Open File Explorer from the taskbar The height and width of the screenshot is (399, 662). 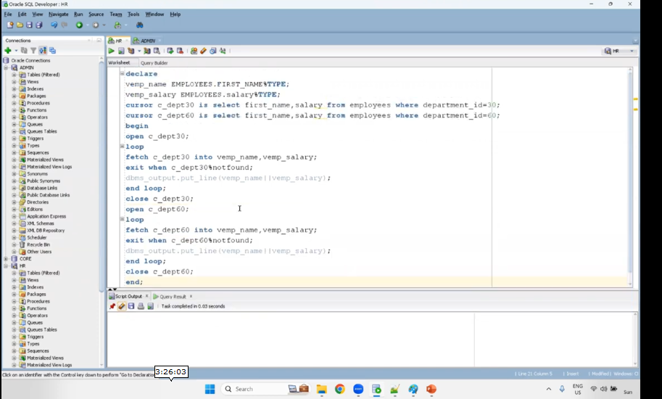pyautogui.click(x=322, y=389)
